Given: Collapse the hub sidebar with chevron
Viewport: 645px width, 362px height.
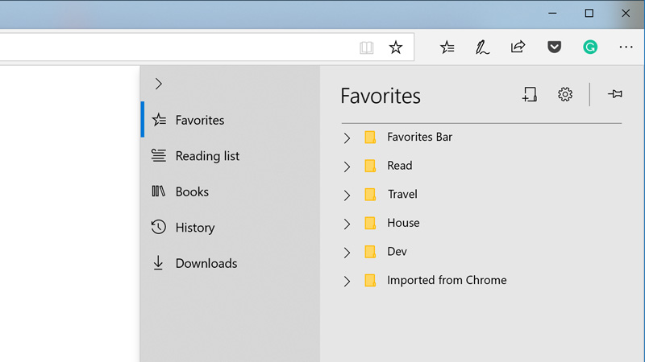Looking at the screenshot, I should pyautogui.click(x=159, y=84).
